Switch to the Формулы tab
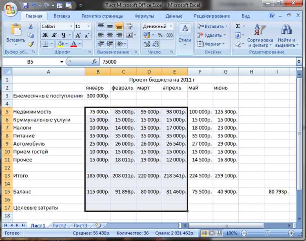 (144, 16)
